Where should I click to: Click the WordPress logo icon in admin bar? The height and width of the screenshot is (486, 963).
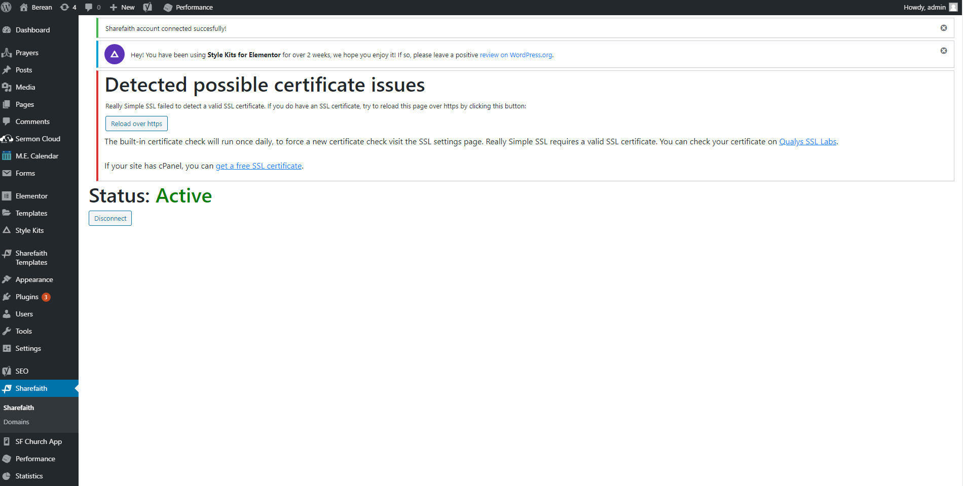pyautogui.click(x=7, y=7)
